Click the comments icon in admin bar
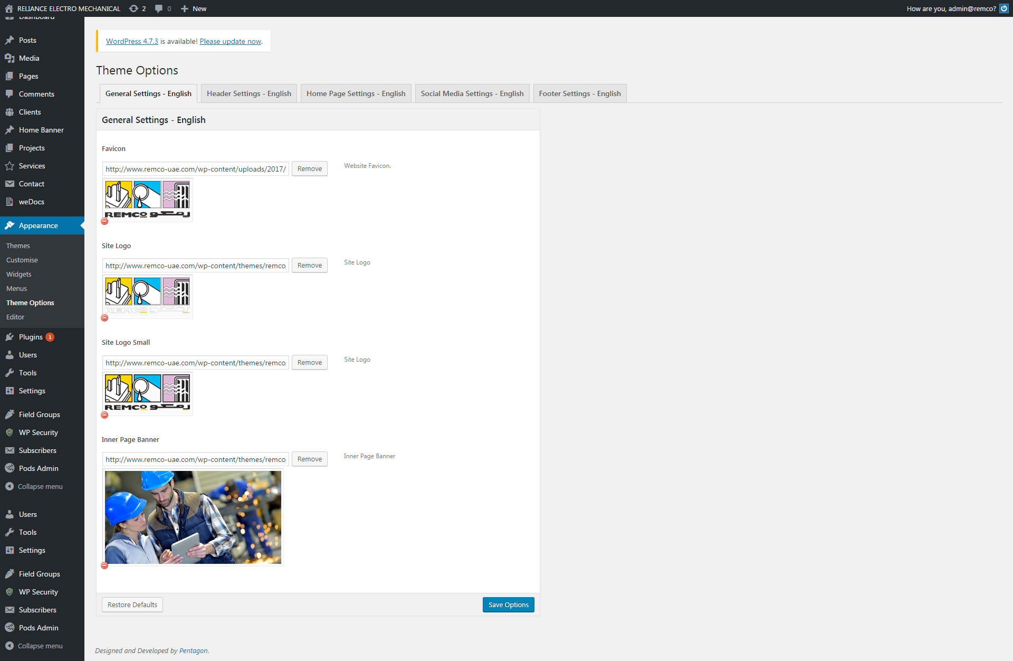This screenshot has height=661, width=1013. click(x=159, y=8)
